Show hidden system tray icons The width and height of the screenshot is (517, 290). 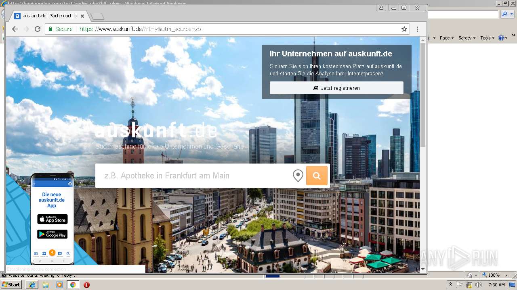[x=451, y=285]
